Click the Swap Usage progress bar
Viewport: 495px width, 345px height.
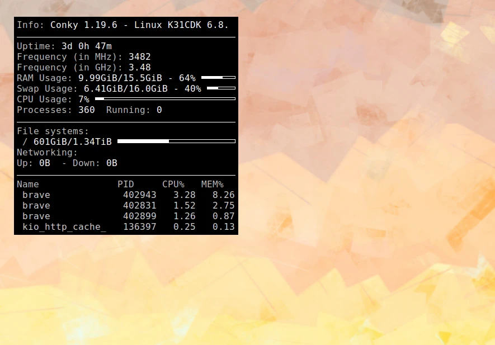click(x=221, y=88)
